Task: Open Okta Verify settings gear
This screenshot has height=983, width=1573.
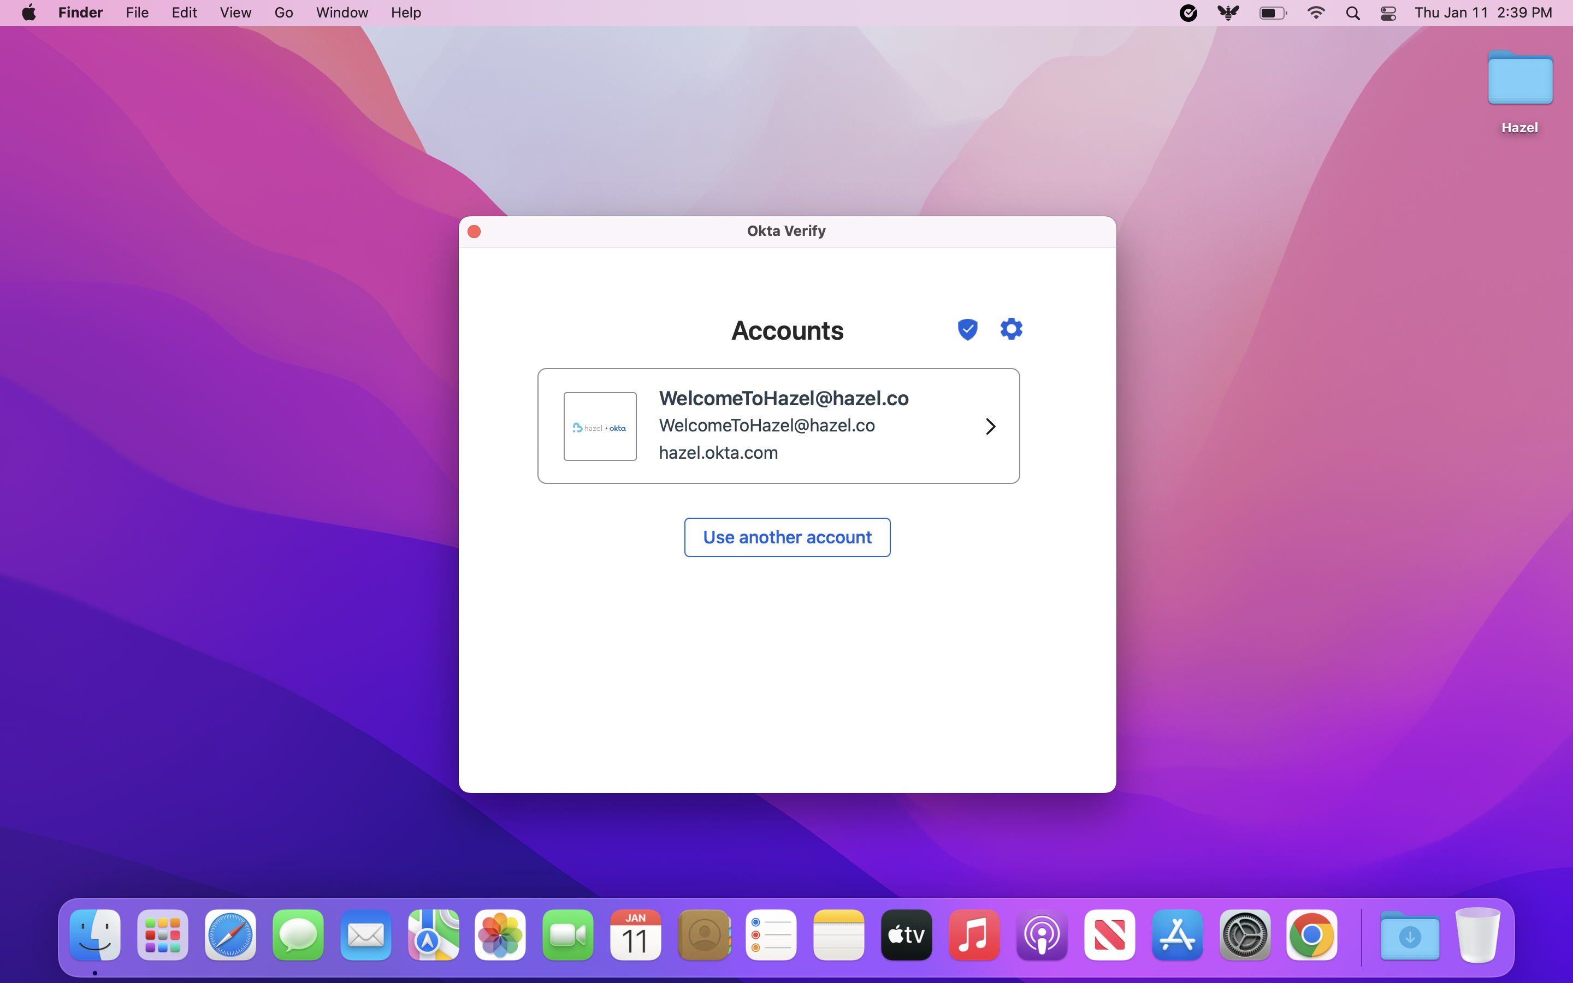Action: [x=1011, y=329]
